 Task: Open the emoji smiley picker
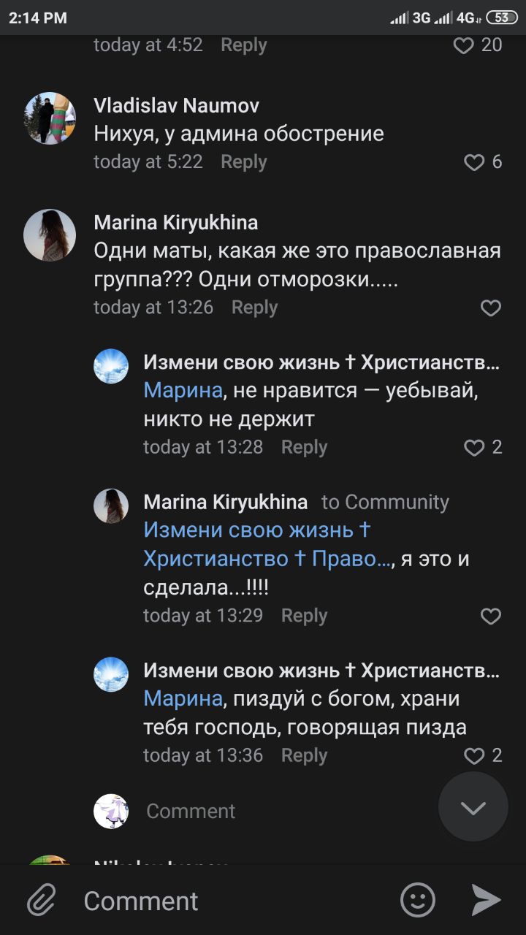pos(418,900)
